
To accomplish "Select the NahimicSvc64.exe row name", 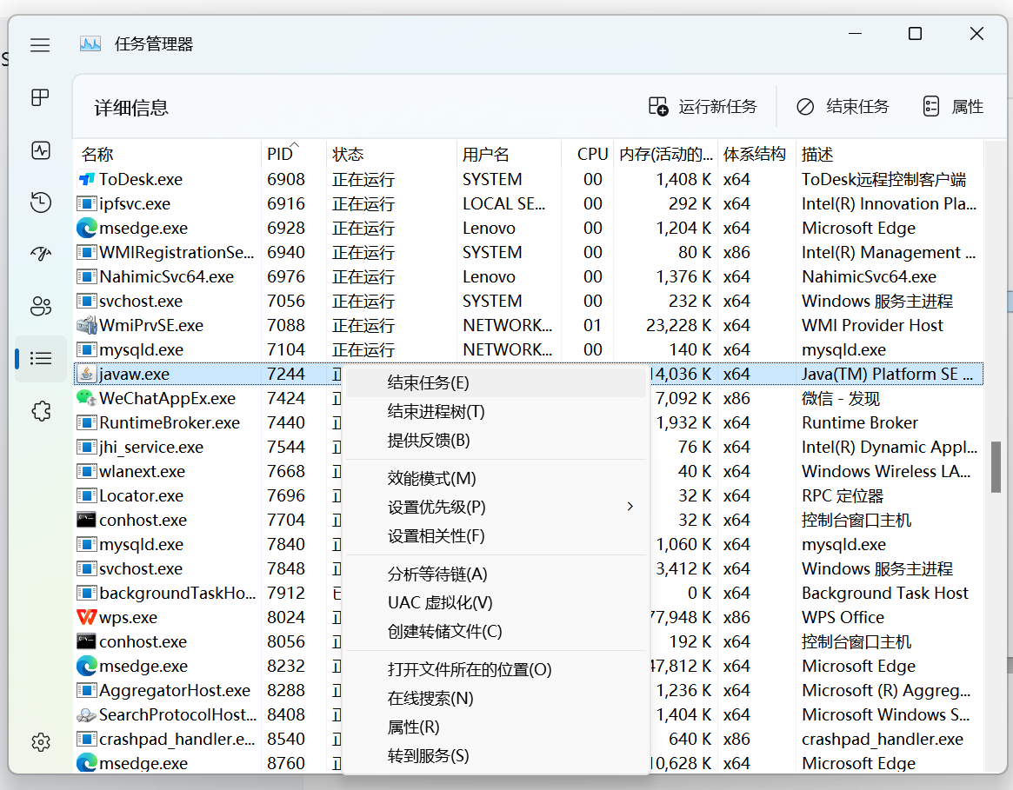I will (x=167, y=276).
